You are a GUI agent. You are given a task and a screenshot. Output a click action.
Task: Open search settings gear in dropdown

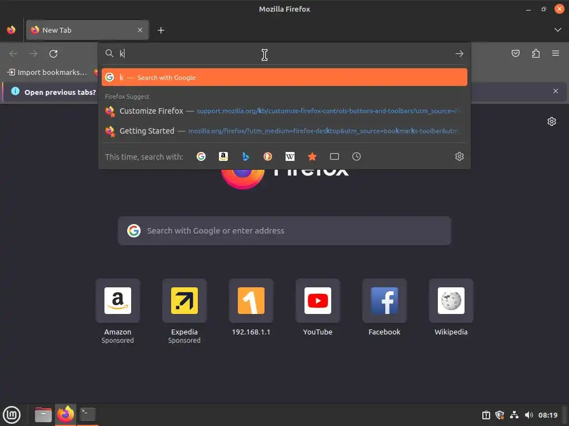[x=460, y=156]
